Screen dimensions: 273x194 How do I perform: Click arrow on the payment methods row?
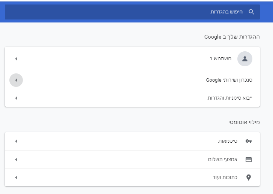pyautogui.click(x=16, y=160)
